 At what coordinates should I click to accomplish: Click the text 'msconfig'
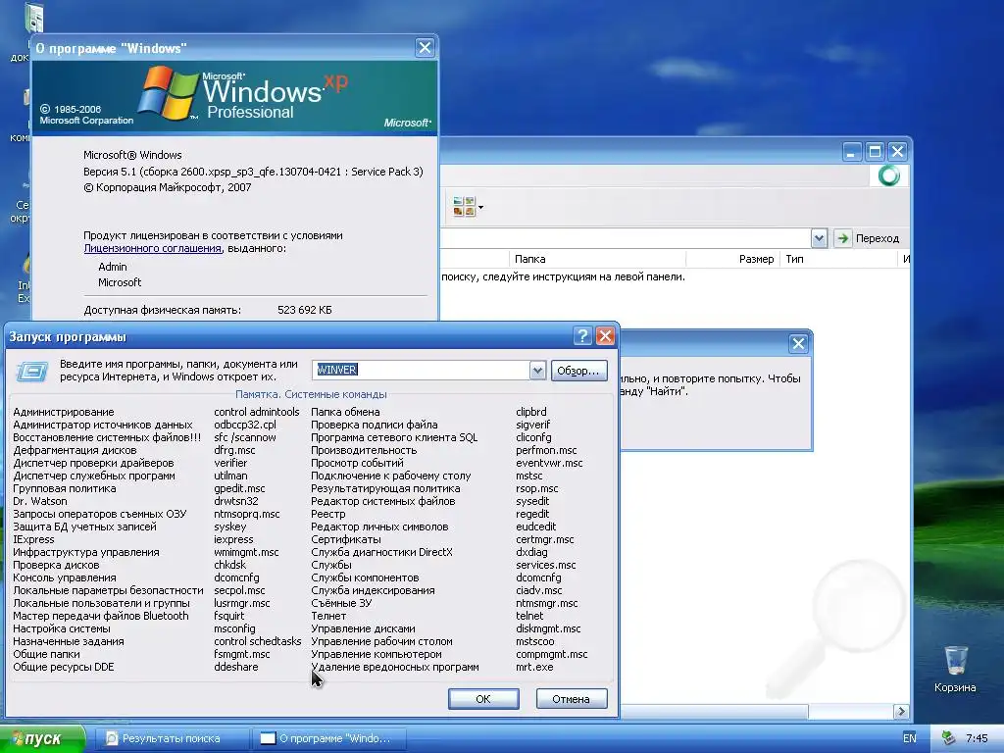click(234, 628)
